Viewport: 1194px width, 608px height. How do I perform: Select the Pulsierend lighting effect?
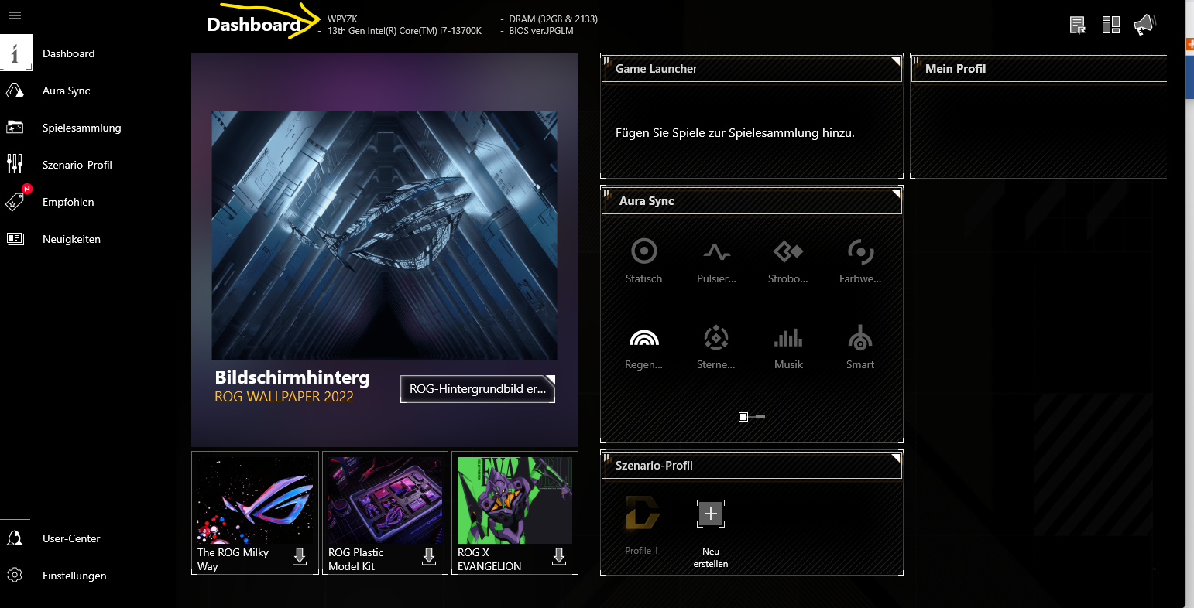[716, 261]
